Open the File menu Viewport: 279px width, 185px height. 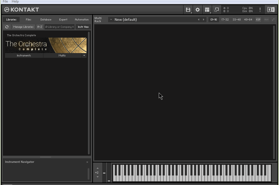[5, 2]
